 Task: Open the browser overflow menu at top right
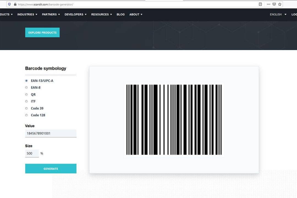tap(268, 4)
